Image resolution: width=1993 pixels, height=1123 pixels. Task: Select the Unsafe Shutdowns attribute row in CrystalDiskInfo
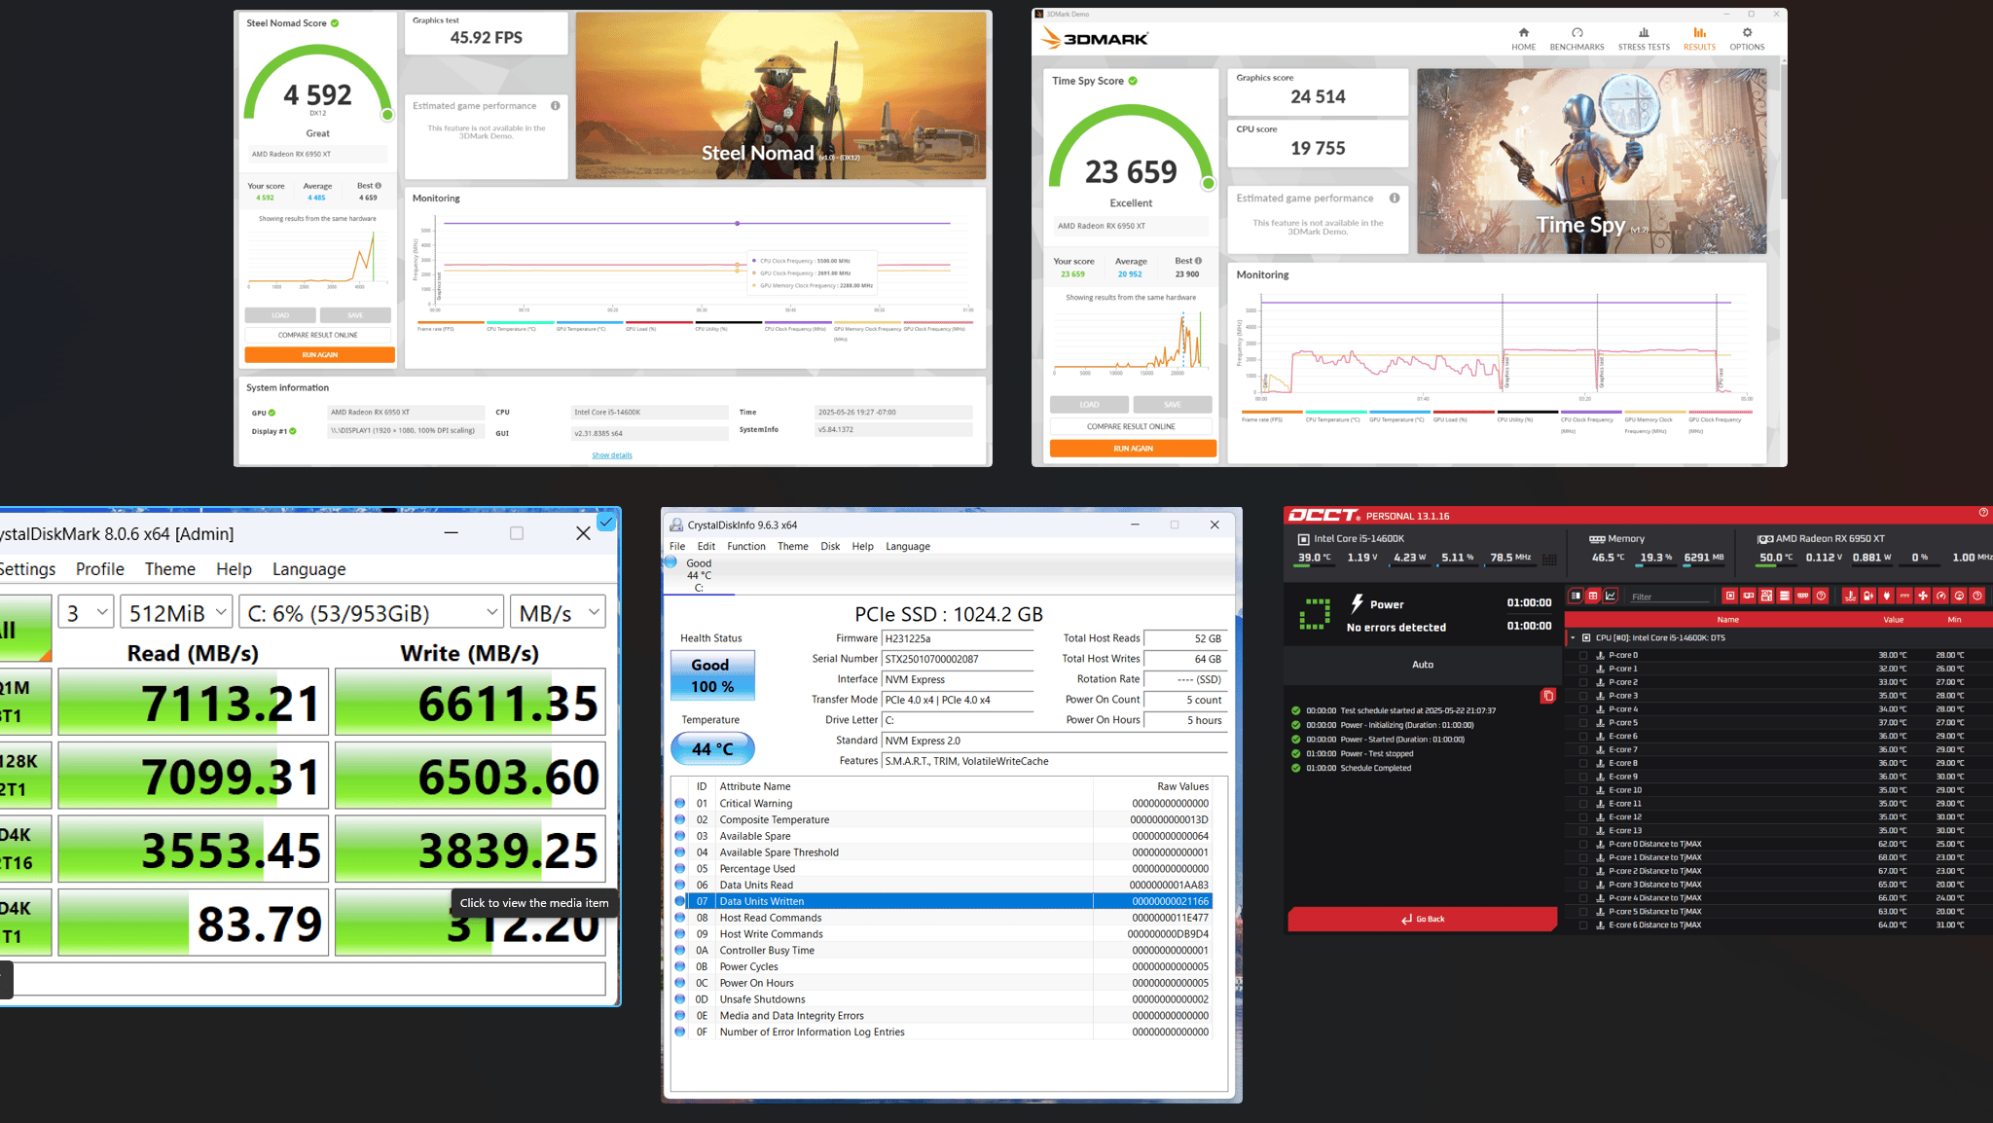click(941, 999)
